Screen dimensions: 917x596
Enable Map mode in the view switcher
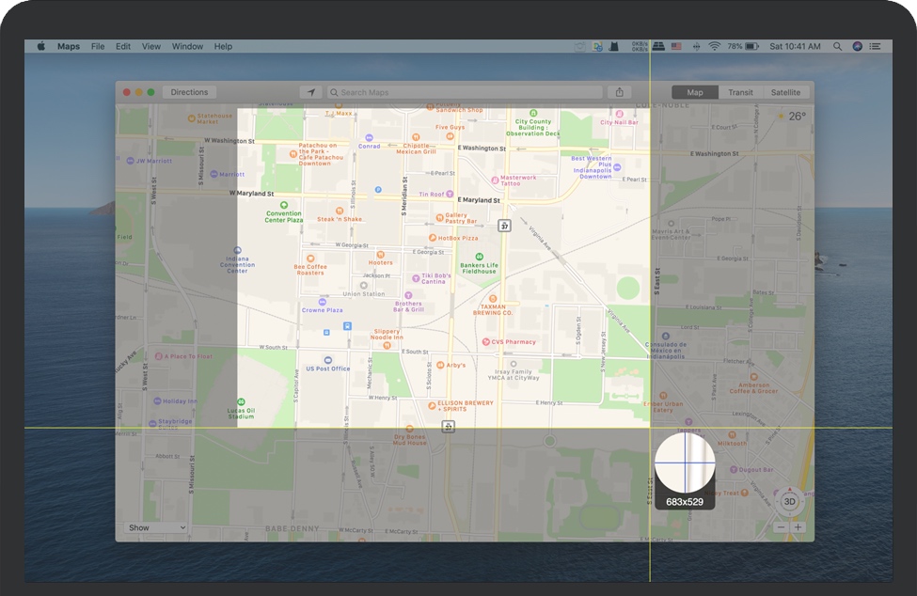[694, 91]
